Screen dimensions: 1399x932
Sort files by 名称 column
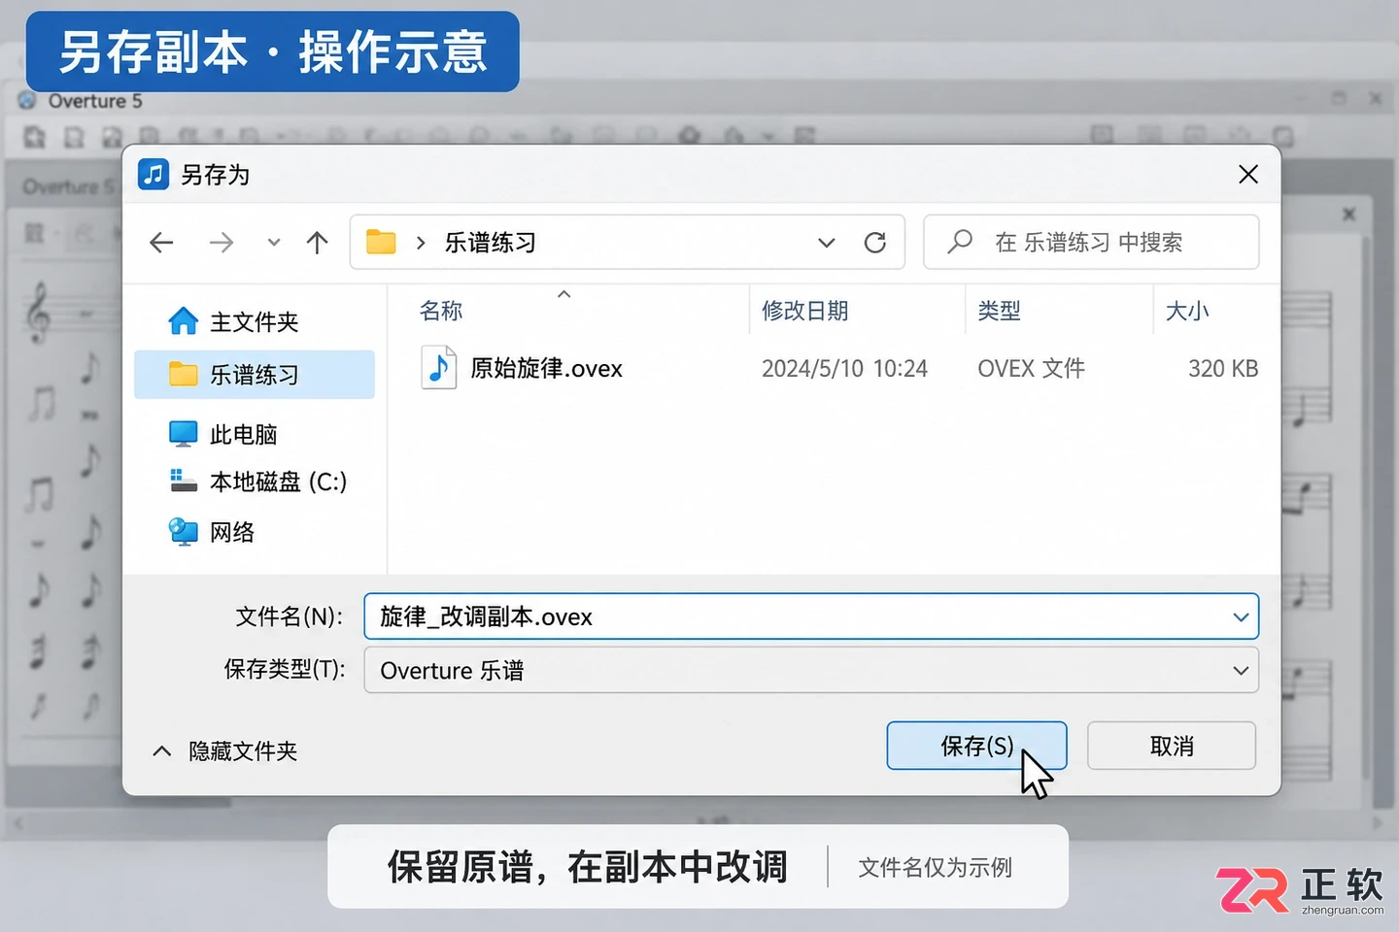tap(441, 311)
